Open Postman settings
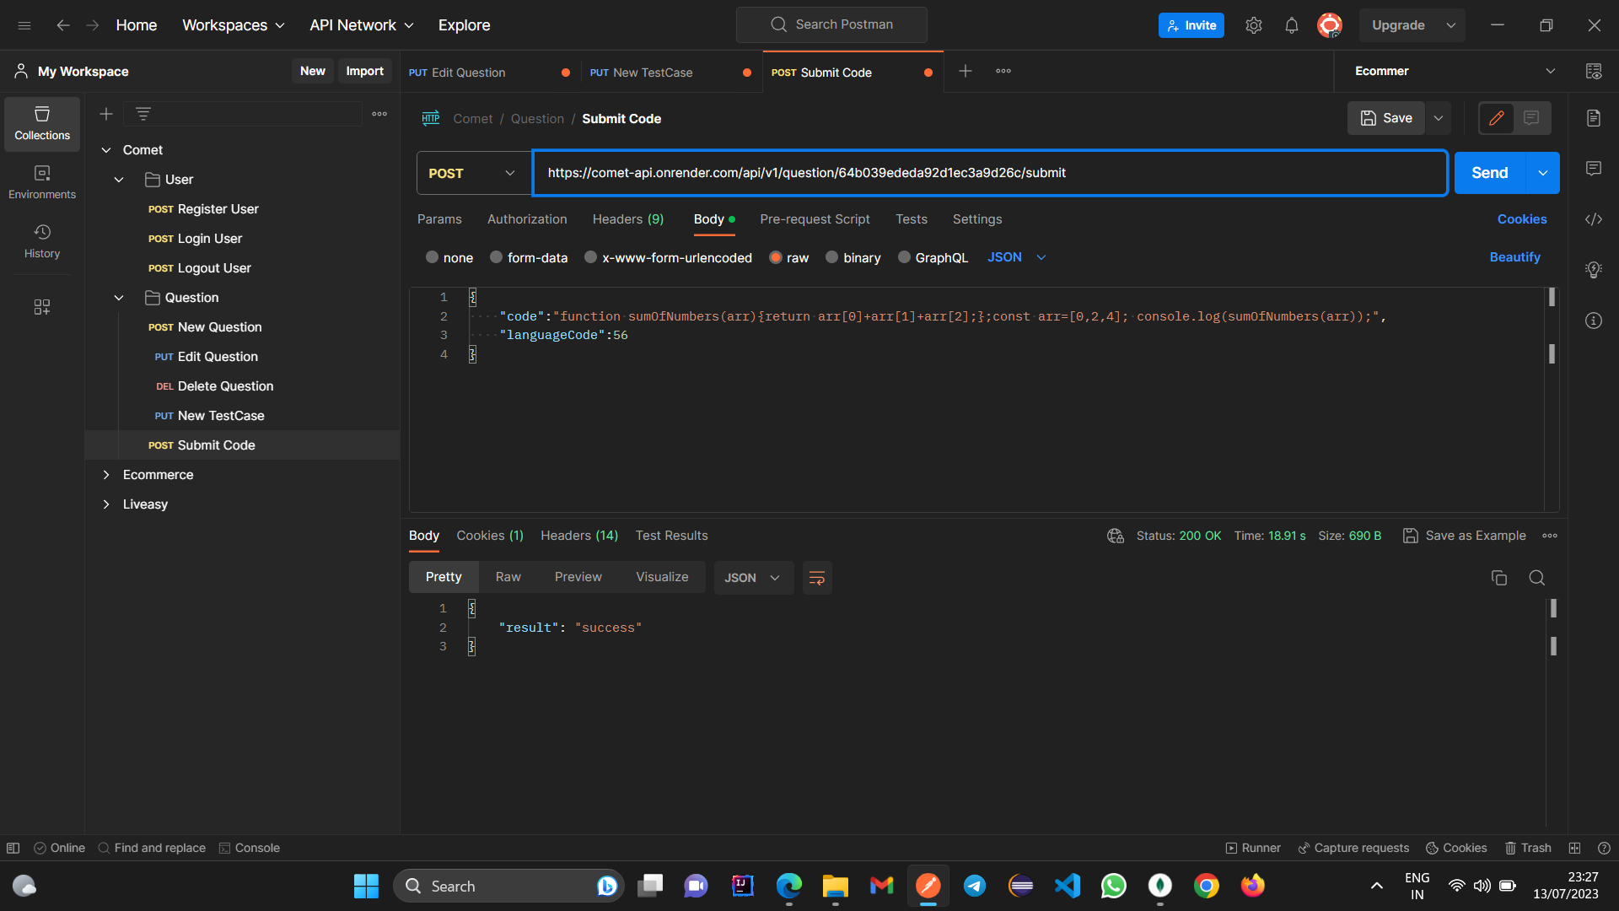The image size is (1619, 911). [1254, 25]
